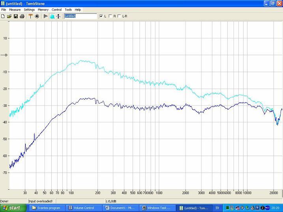This screenshot has width=283, height=212.
Task: Click the blue circular tray icon before the clock
Action: click(x=268, y=208)
